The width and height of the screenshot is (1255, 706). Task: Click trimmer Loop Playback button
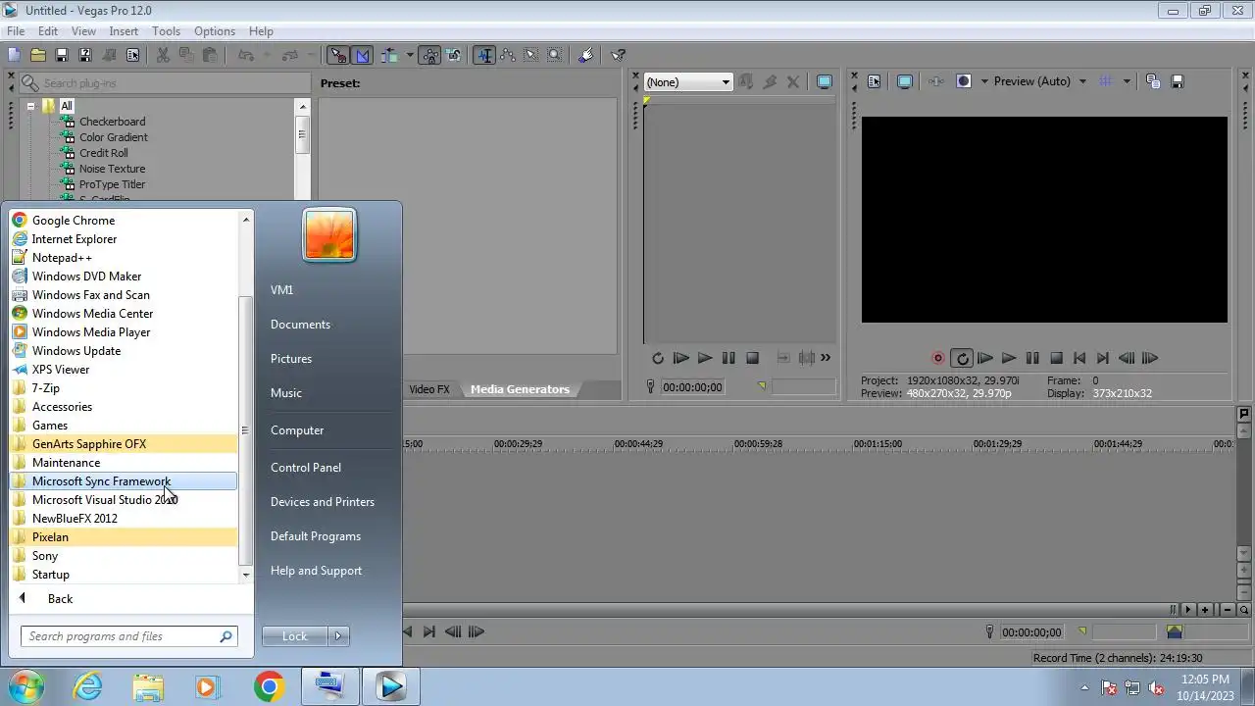click(658, 359)
